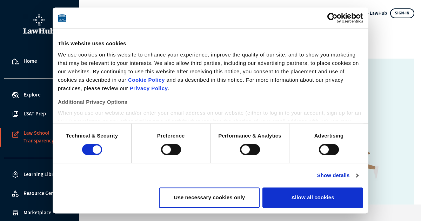The image size is (421, 221).
Task: Open the Cookie Policy link
Action: [146, 80]
